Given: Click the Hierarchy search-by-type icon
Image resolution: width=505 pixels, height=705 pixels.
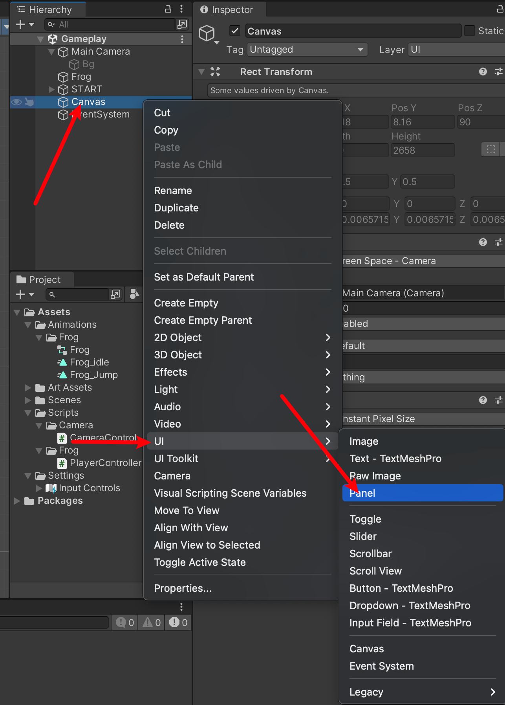Looking at the screenshot, I should [x=182, y=24].
